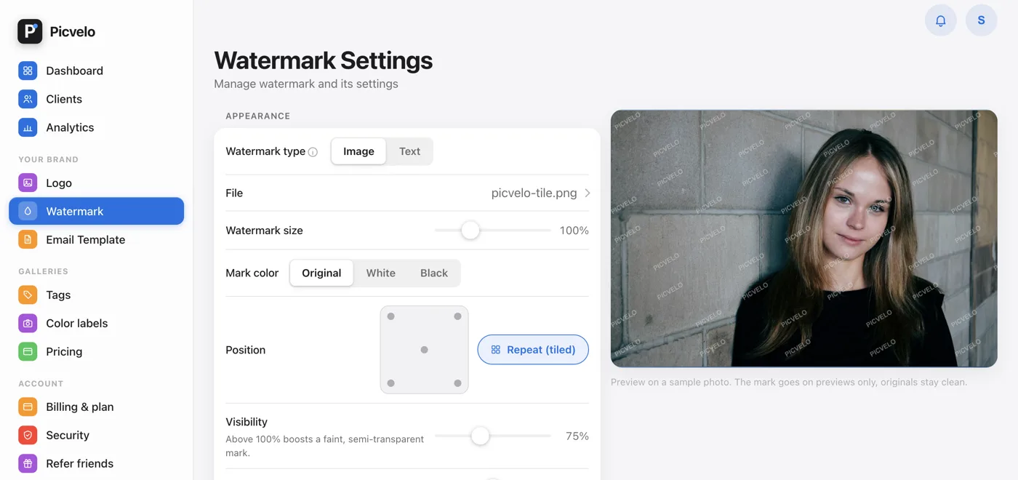This screenshot has height=480, width=1018.
Task: Go to Dashboard page
Action: (96, 71)
